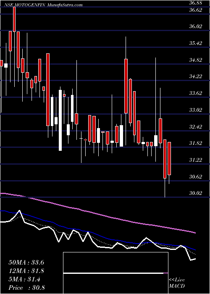
Task: Click the MunafaSutra.com label
Action: 65,5
